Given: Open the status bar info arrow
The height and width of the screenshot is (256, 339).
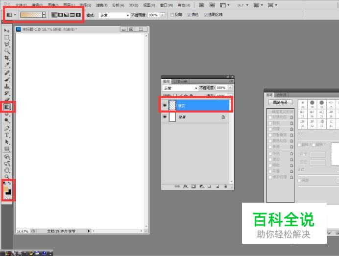Looking at the screenshot, I should tap(89, 231).
